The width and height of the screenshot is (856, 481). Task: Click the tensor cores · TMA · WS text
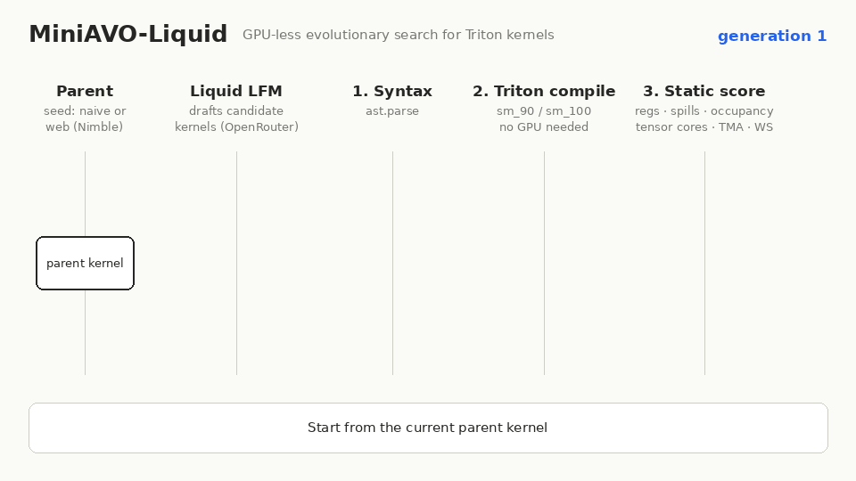pyautogui.click(x=704, y=127)
